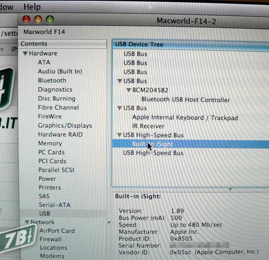Screen dimensions: 269x260
Task: Click the Contents column header
Action: click(63, 44)
